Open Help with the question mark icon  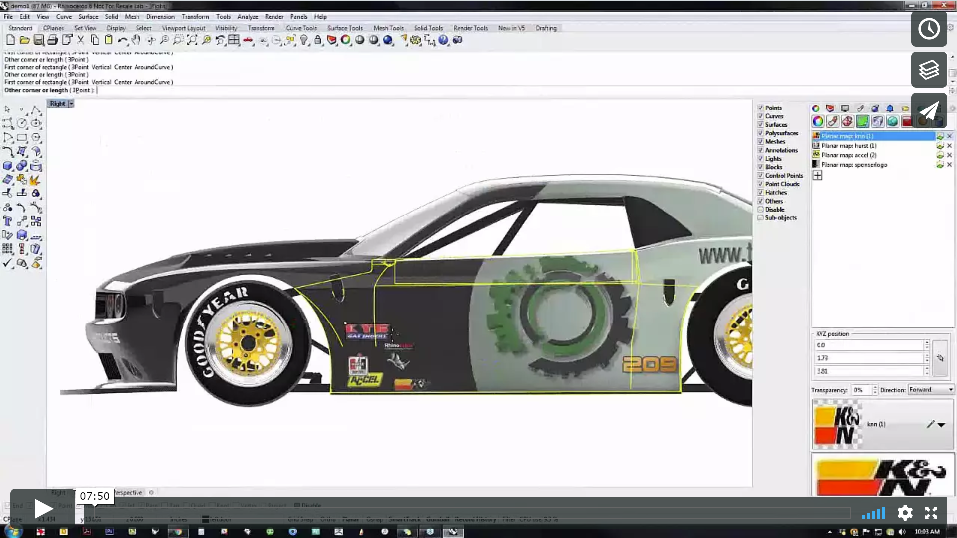coord(443,40)
